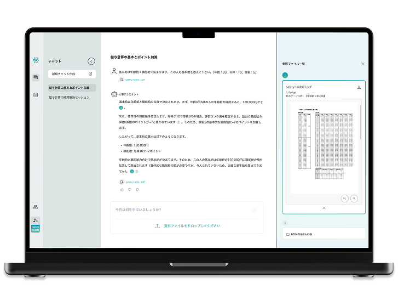Click the vertical scrollbar of the PDF preview
398x300 pixels.
(x=360, y=122)
